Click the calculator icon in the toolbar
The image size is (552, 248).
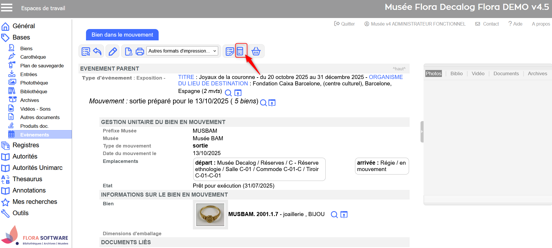pos(240,51)
